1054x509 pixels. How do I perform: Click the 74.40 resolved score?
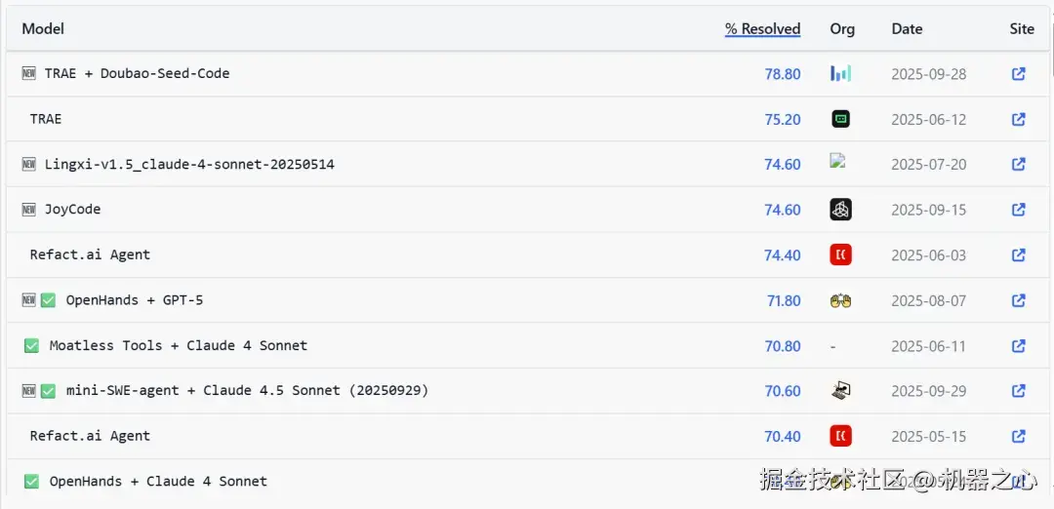[783, 255]
